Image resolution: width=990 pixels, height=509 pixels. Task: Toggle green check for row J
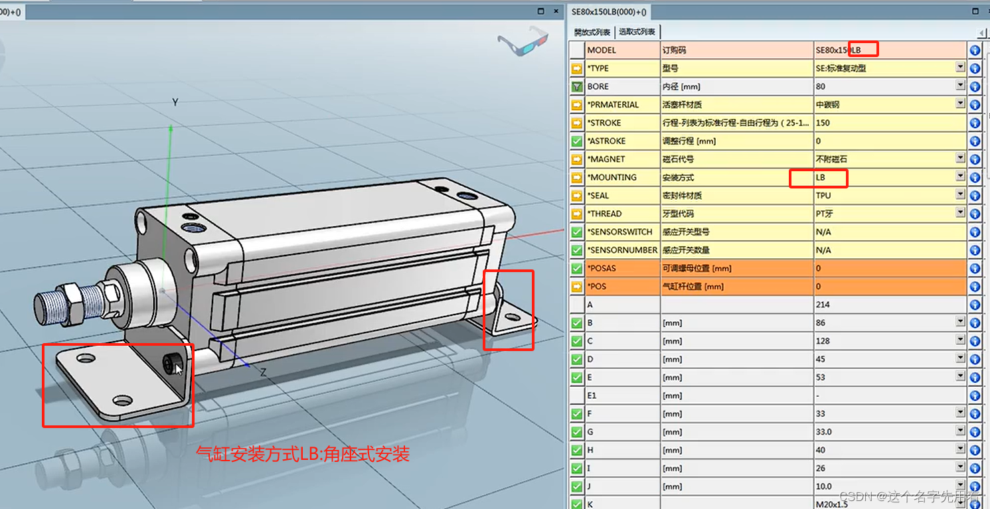tap(576, 486)
